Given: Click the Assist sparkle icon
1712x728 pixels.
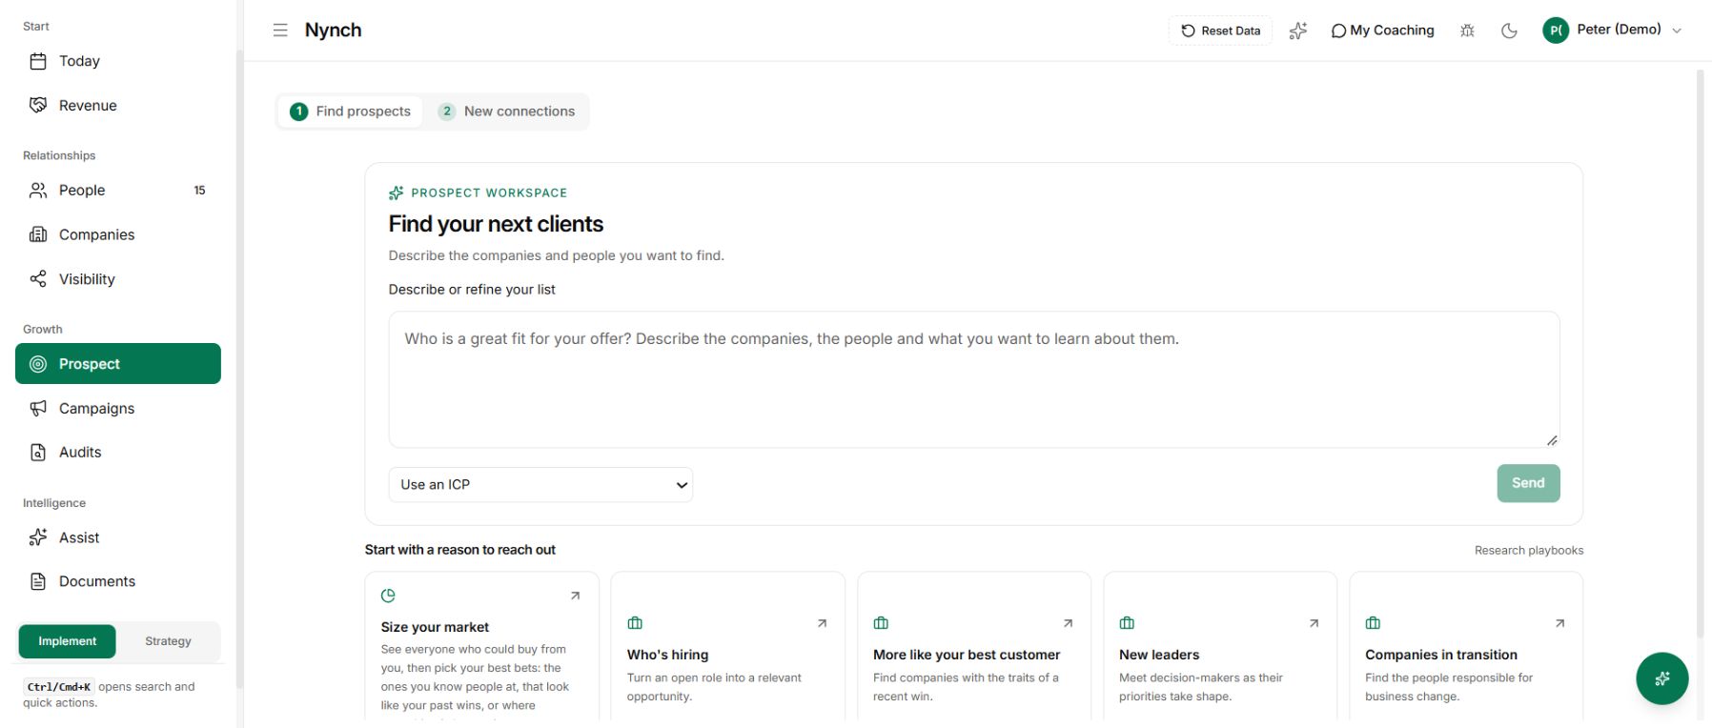Looking at the screenshot, I should tap(38, 537).
